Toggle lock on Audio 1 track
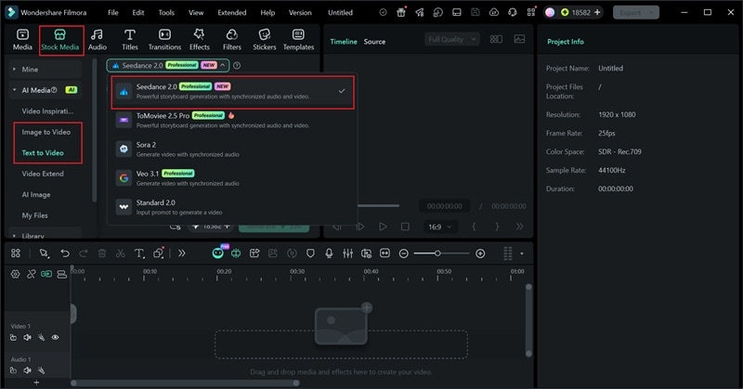The height and width of the screenshot is (389, 743). (x=13, y=370)
